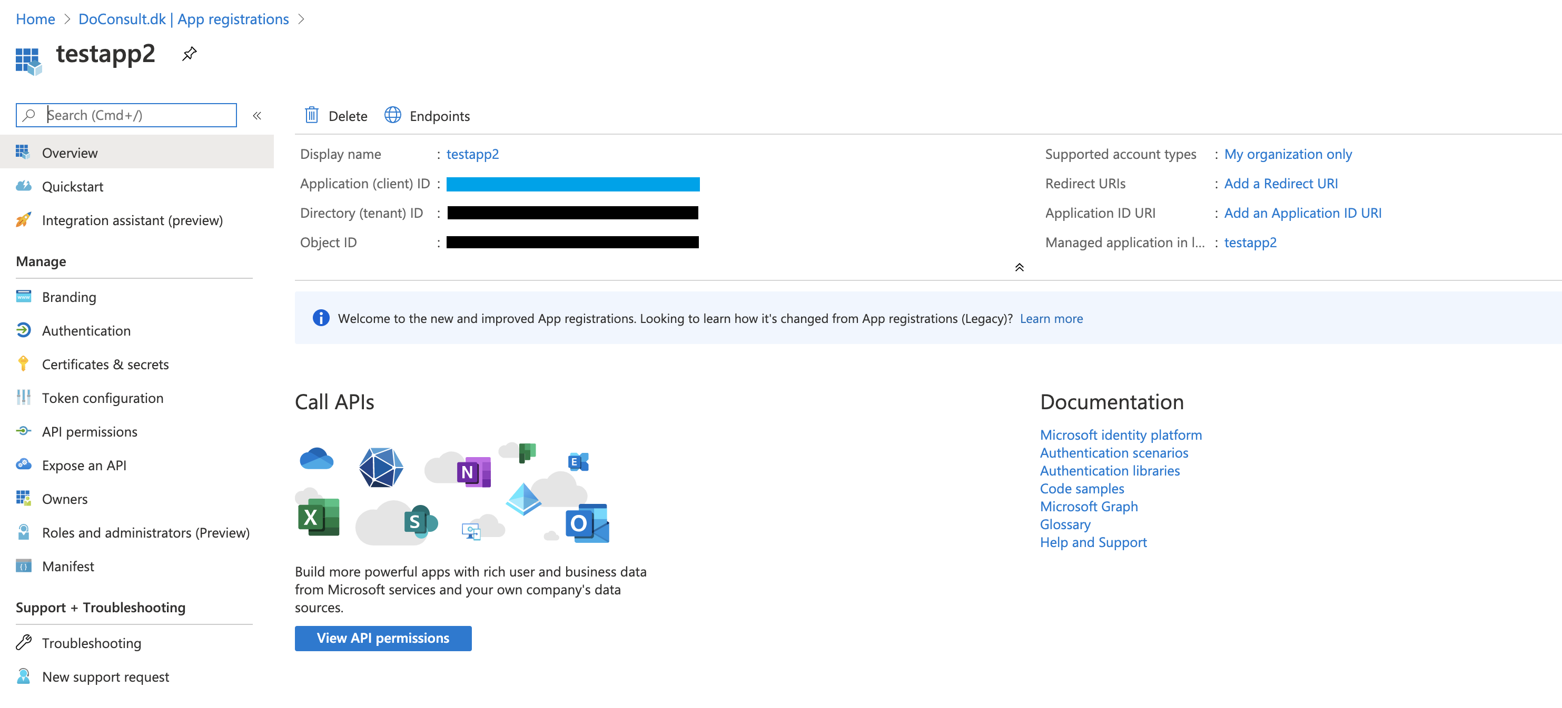Select Expose an API

point(136,465)
